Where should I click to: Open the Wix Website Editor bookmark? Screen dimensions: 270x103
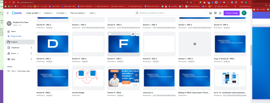pos(193,6)
